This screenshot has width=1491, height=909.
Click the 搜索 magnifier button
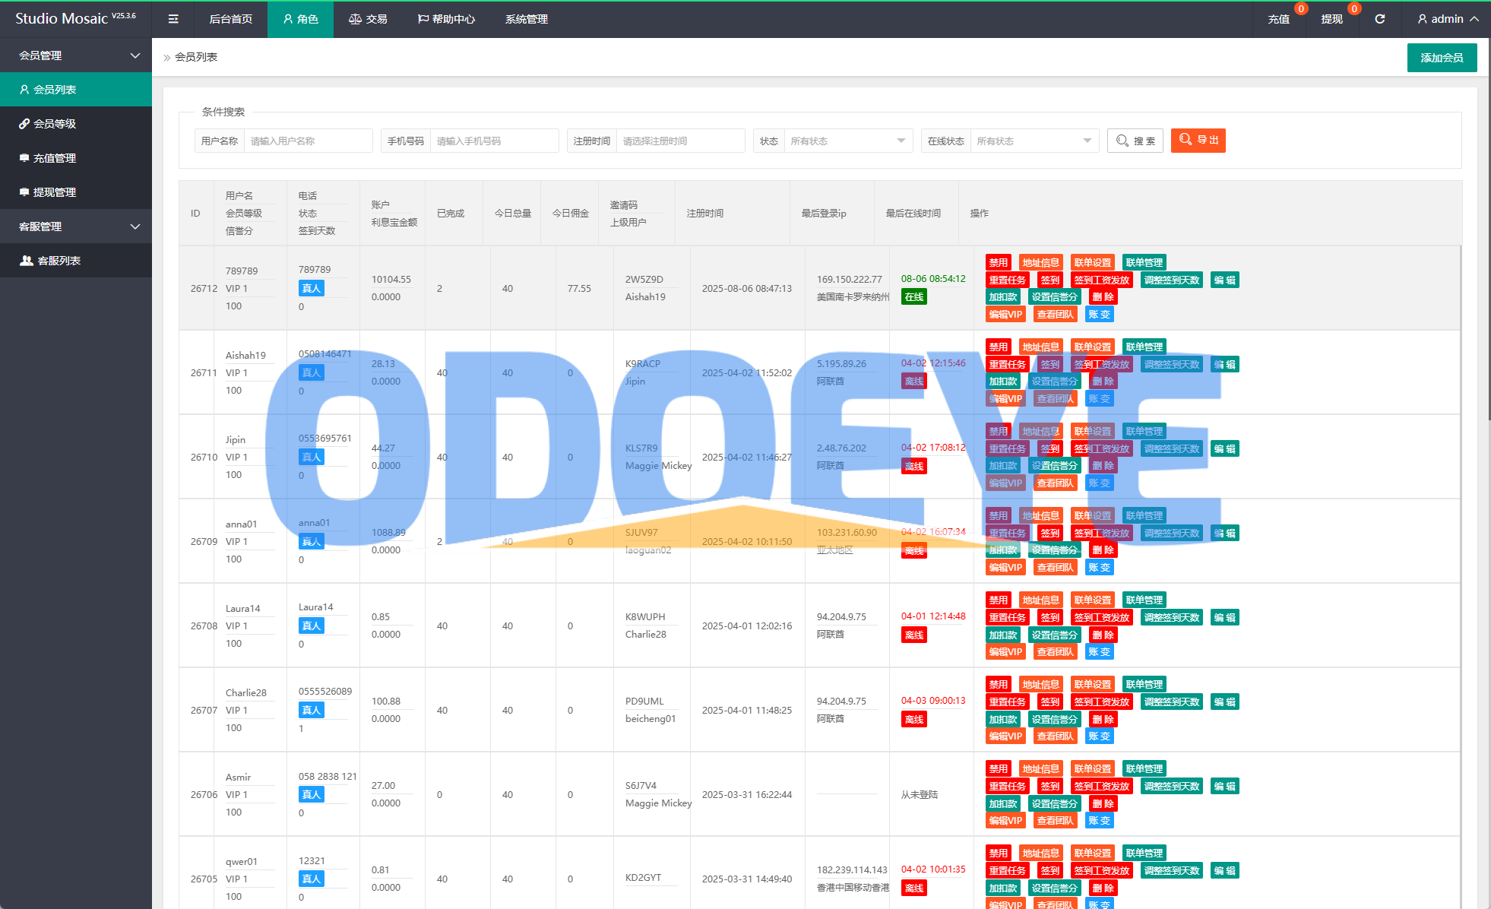coord(1135,141)
